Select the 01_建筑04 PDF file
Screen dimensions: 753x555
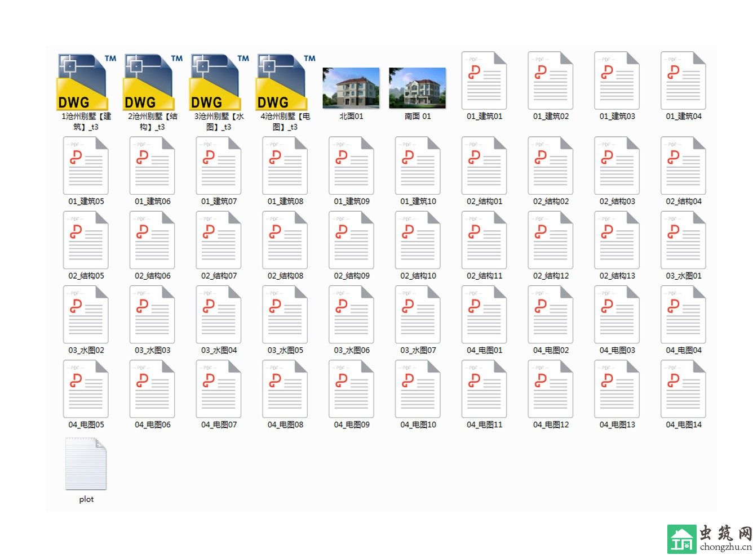pyautogui.click(x=683, y=80)
